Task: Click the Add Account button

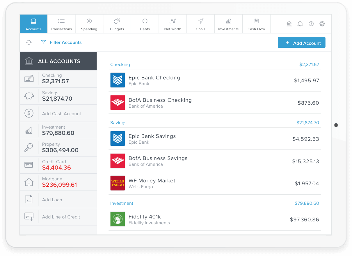Action: coord(302,42)
